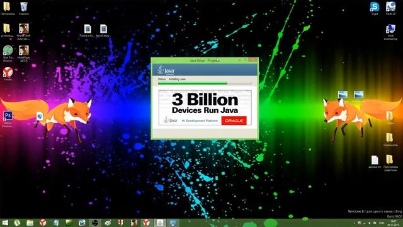The height and width of the screenshot is (227, 403).
Task: Open OBS Studio taskbar icon
Action: tap(95, 223)
